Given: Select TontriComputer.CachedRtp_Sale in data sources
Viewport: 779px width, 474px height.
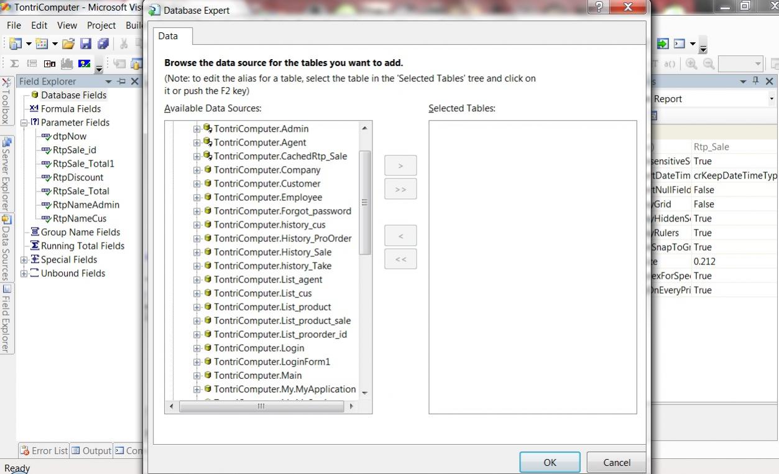Looking at the screenshot, I should pyautogui.click(x=280, y=156).
